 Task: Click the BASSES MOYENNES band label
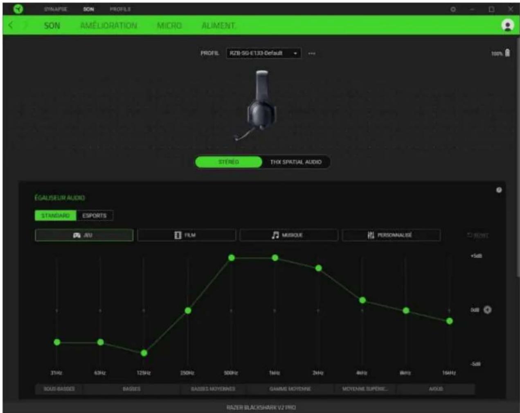pyautogui.click(x=213, y=389)
